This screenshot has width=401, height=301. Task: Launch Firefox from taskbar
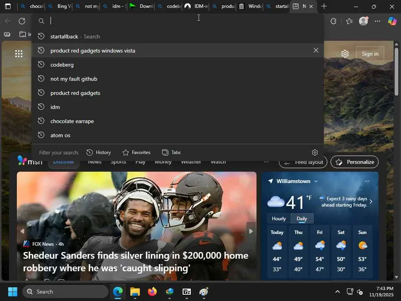(x=152, y=292)
